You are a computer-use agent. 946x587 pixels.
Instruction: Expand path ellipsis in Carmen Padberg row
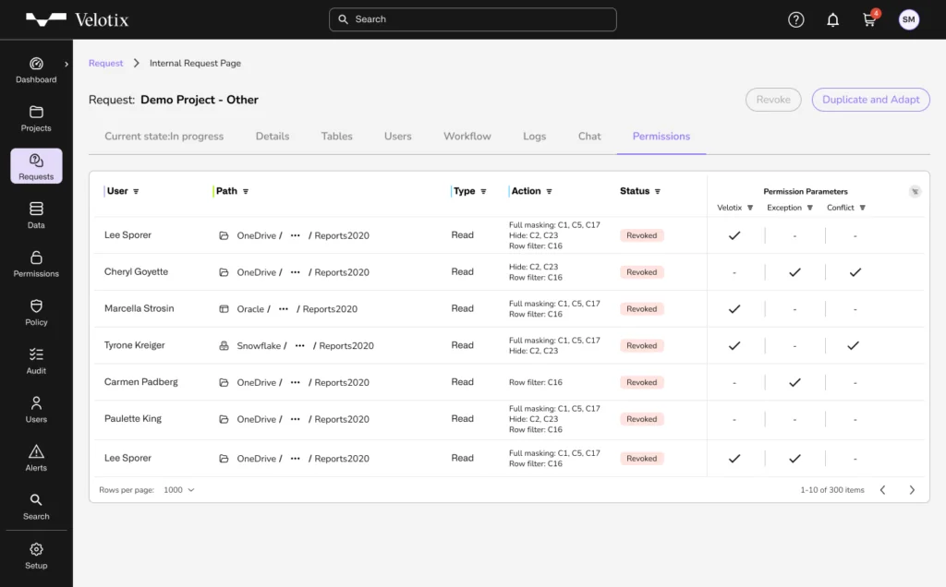point(295,383)
